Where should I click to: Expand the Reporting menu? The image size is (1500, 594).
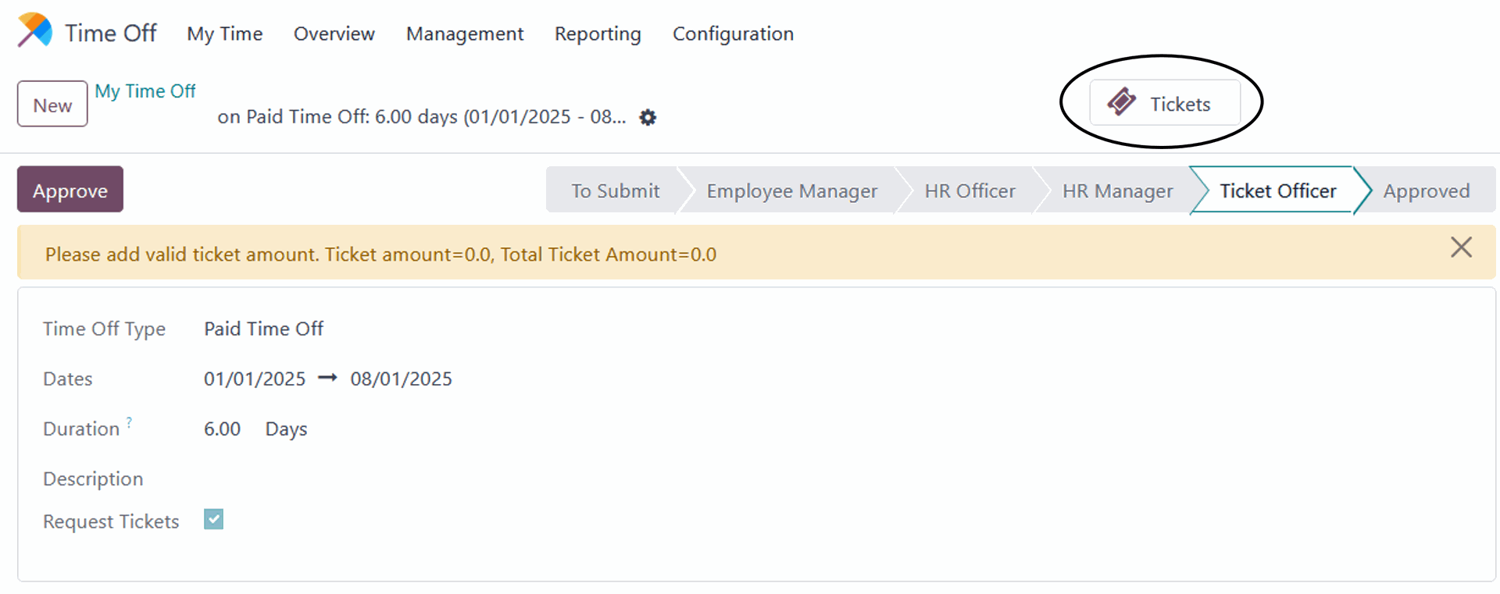click(x=597, y=34)
